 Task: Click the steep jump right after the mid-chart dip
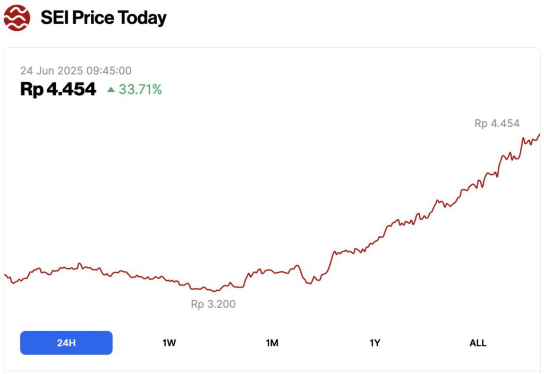click(330, 260)
